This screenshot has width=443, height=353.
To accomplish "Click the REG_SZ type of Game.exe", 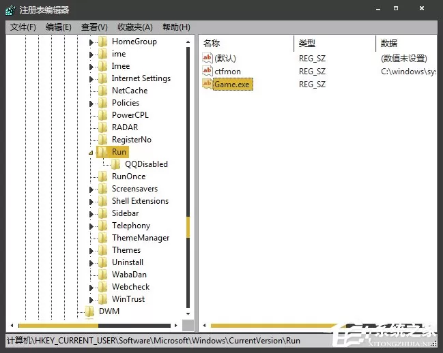I will click(312, 85).
